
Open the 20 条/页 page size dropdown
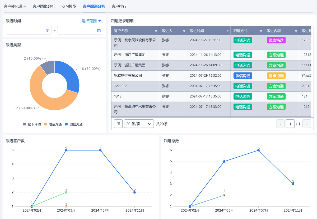(139, 124)
